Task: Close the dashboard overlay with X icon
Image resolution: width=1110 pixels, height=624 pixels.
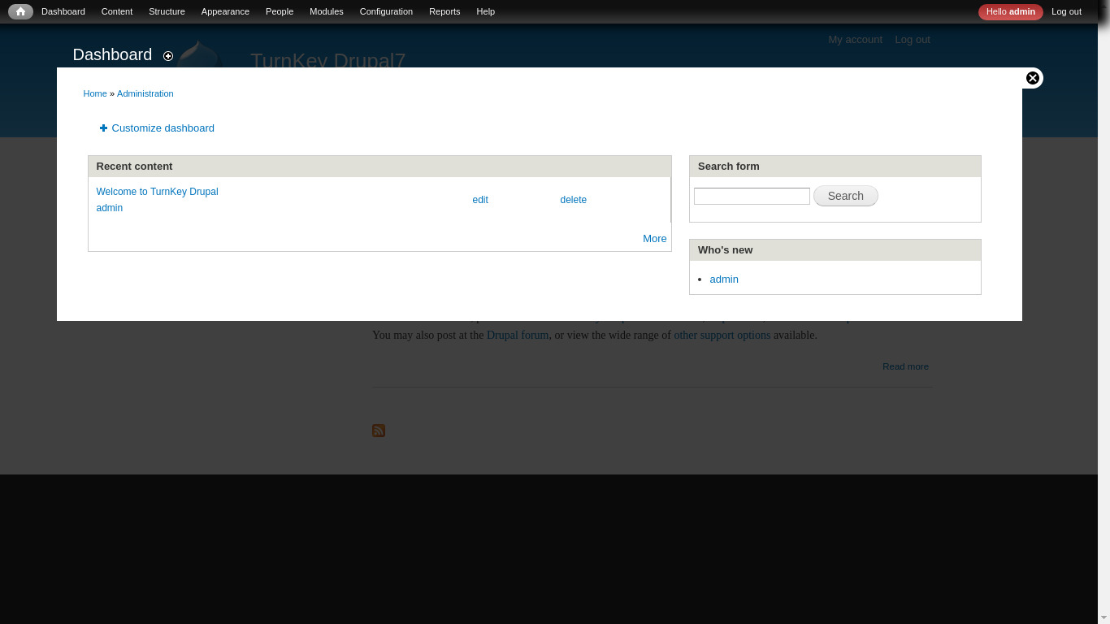Action: (1032, 78)
